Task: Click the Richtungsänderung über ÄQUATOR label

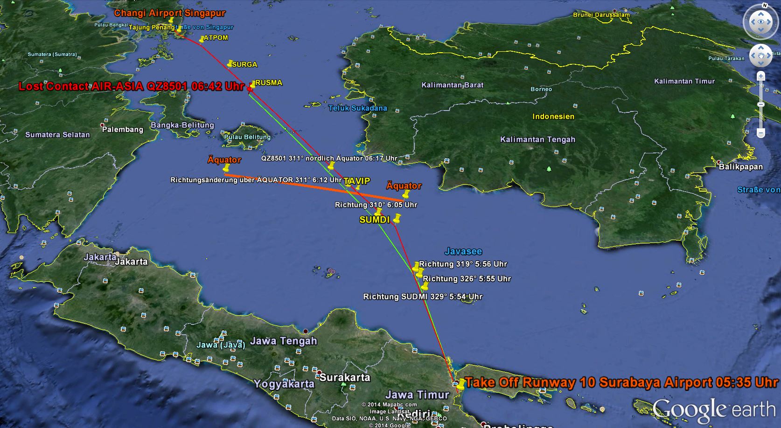Action: [256, 180]
